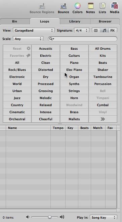Click the Bounce toolbar icon
Viewport: 122px width, 222px height.
click(64, 6)
